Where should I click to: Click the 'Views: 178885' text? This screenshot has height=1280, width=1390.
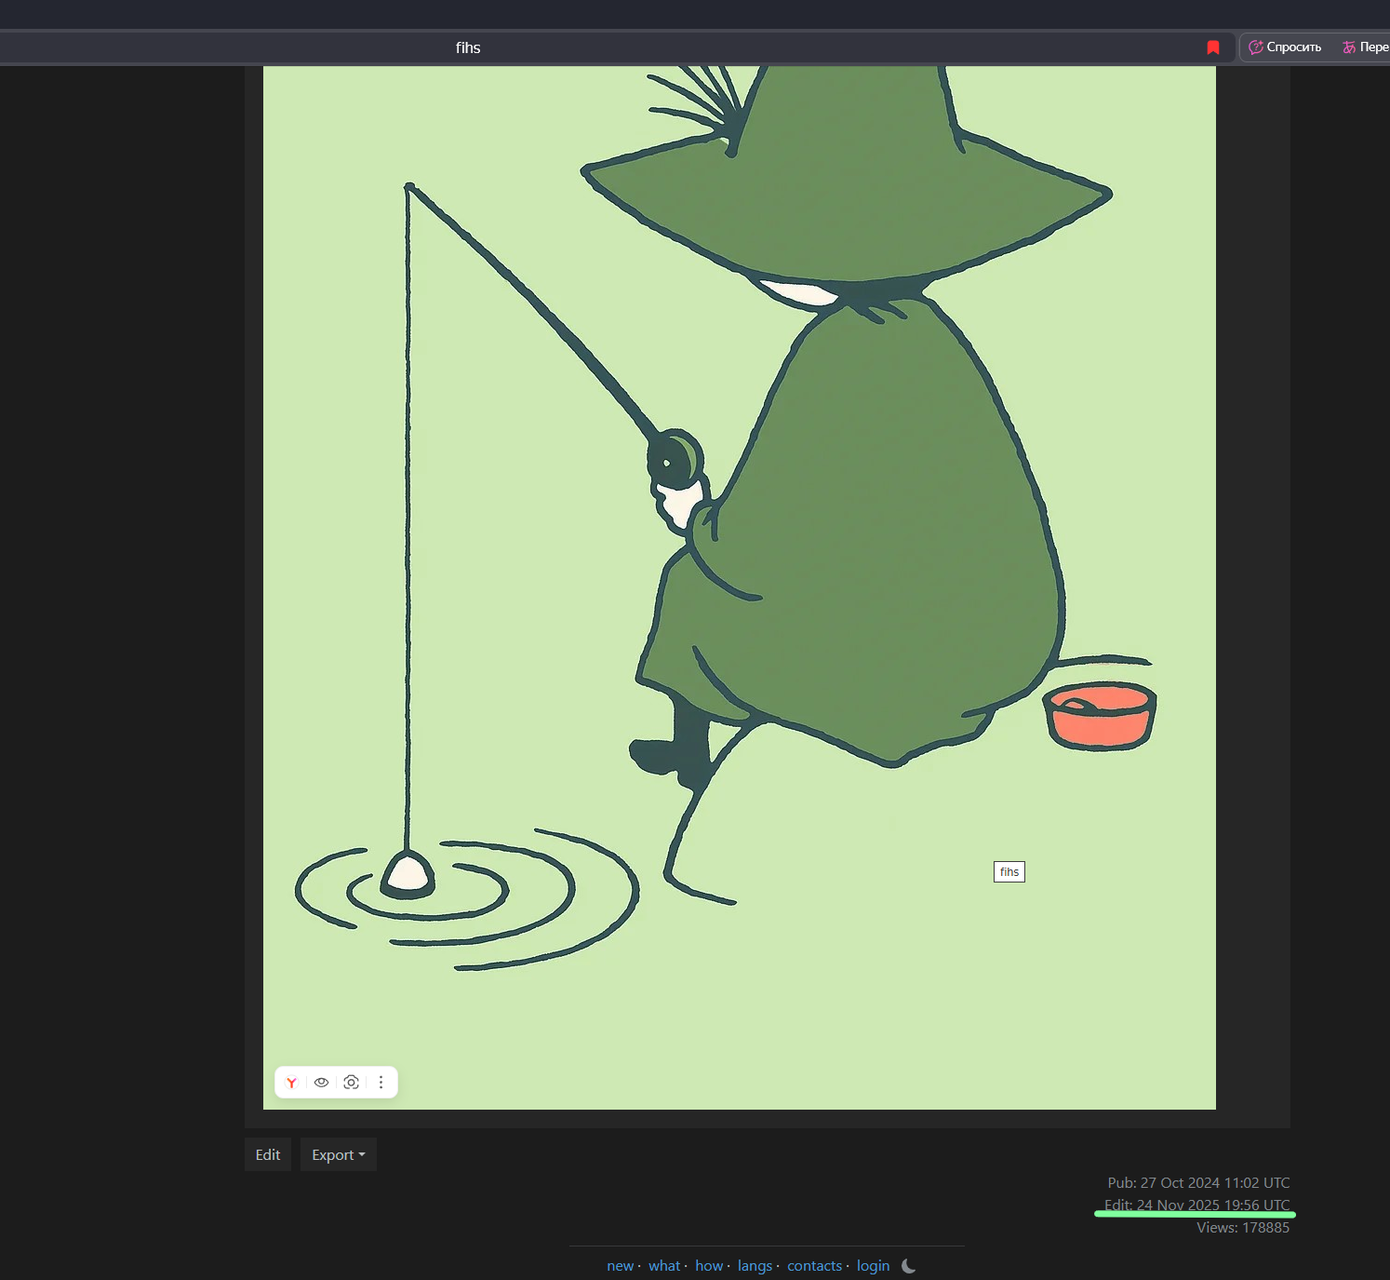coord(1243,1228)
